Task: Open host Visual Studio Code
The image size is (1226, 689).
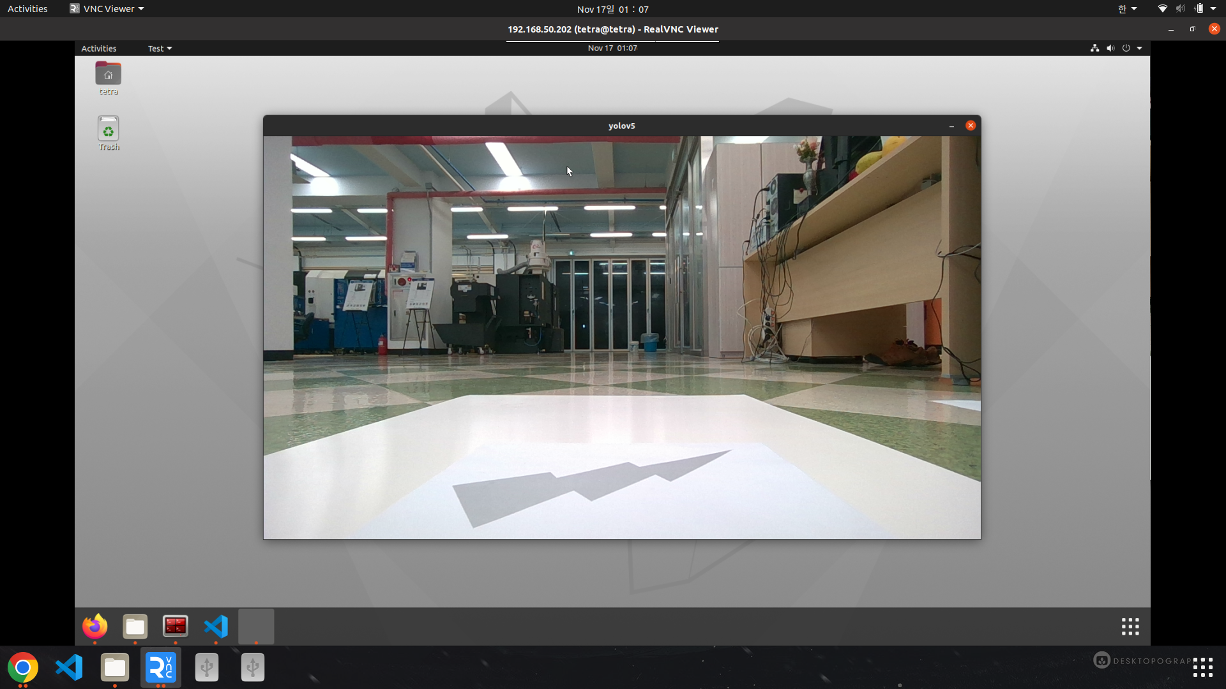Action: point(69,667)
